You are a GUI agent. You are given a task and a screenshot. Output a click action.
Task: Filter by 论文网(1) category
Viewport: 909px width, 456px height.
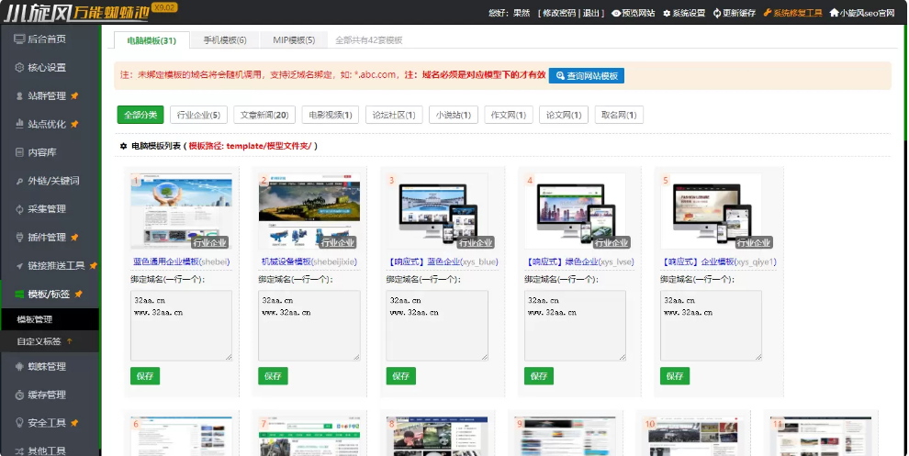pos(564,115)
